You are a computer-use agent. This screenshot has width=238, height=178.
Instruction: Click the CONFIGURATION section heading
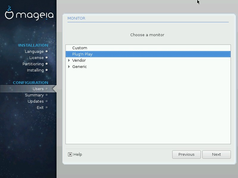pyautogui.click(x=31, y=83)
